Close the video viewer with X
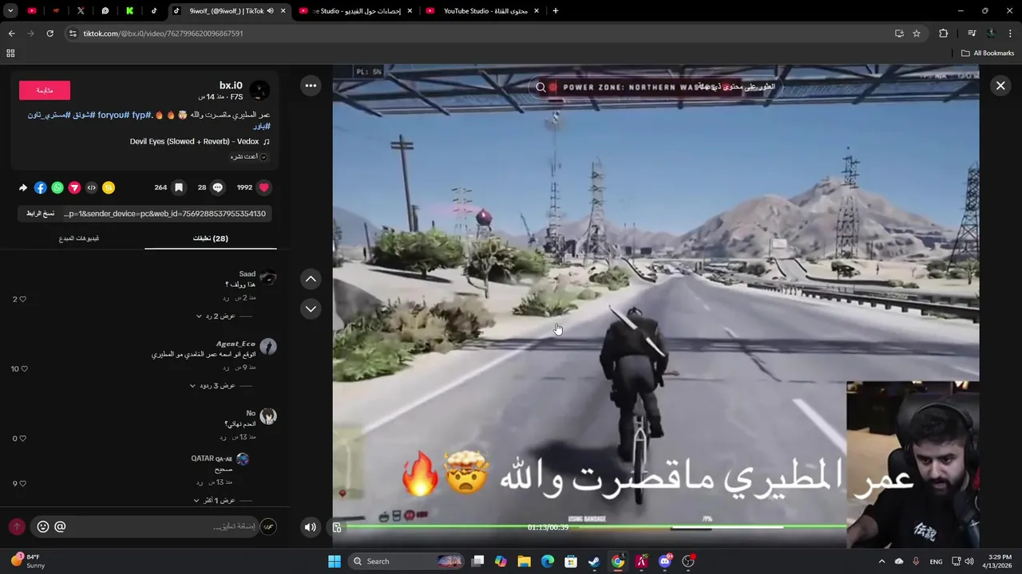Viewport: 1022px width, 574px height. 1000,85
